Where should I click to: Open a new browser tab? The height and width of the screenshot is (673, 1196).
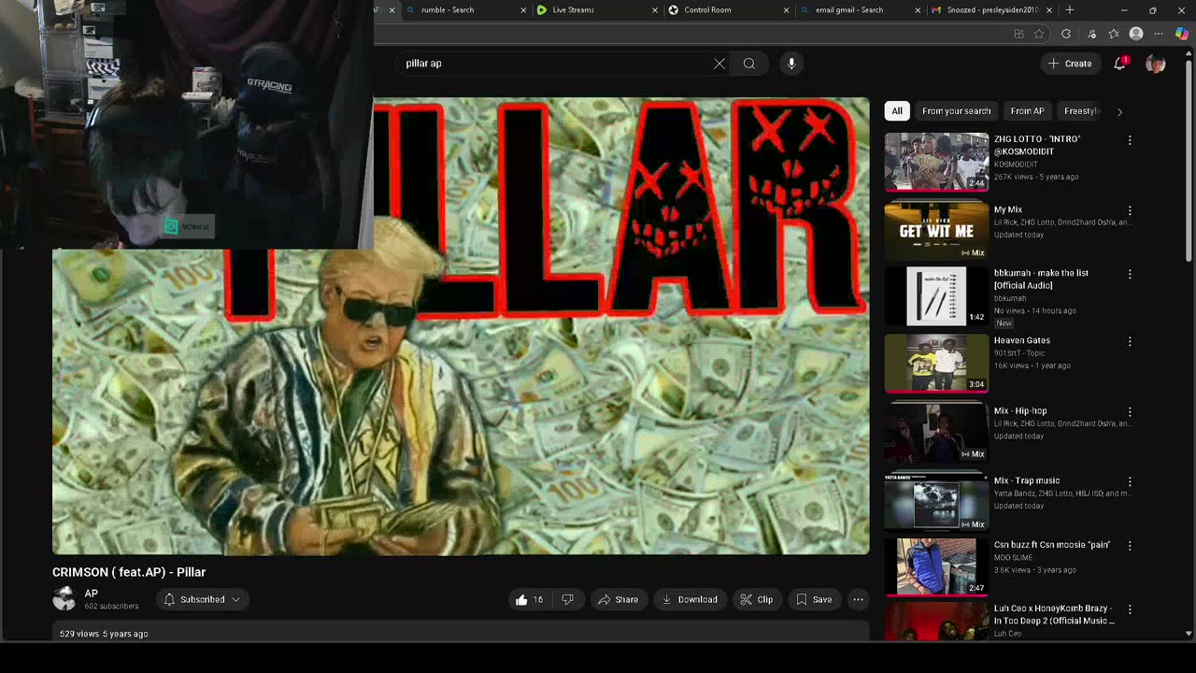pyautogui.click(x=1070, y=10)
